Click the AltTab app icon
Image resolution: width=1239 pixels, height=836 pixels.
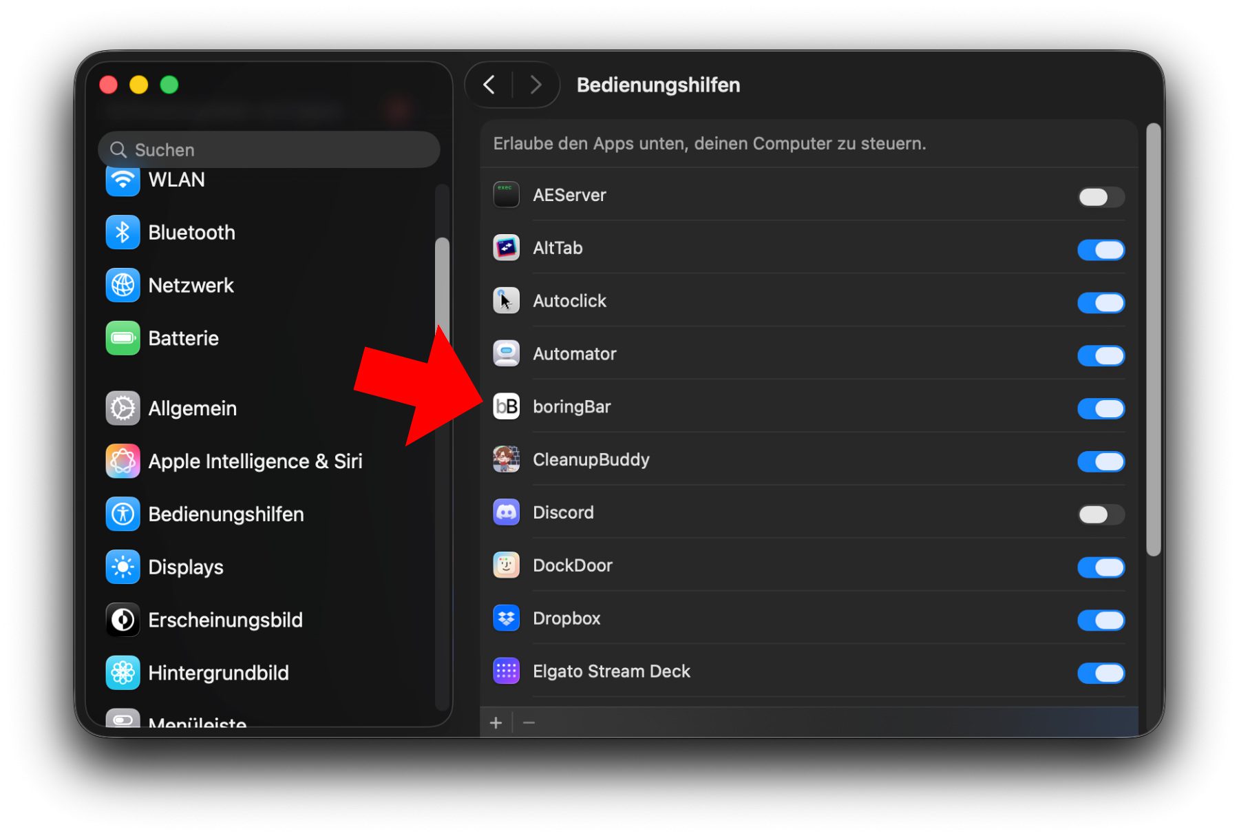click(x=507, y=248)
